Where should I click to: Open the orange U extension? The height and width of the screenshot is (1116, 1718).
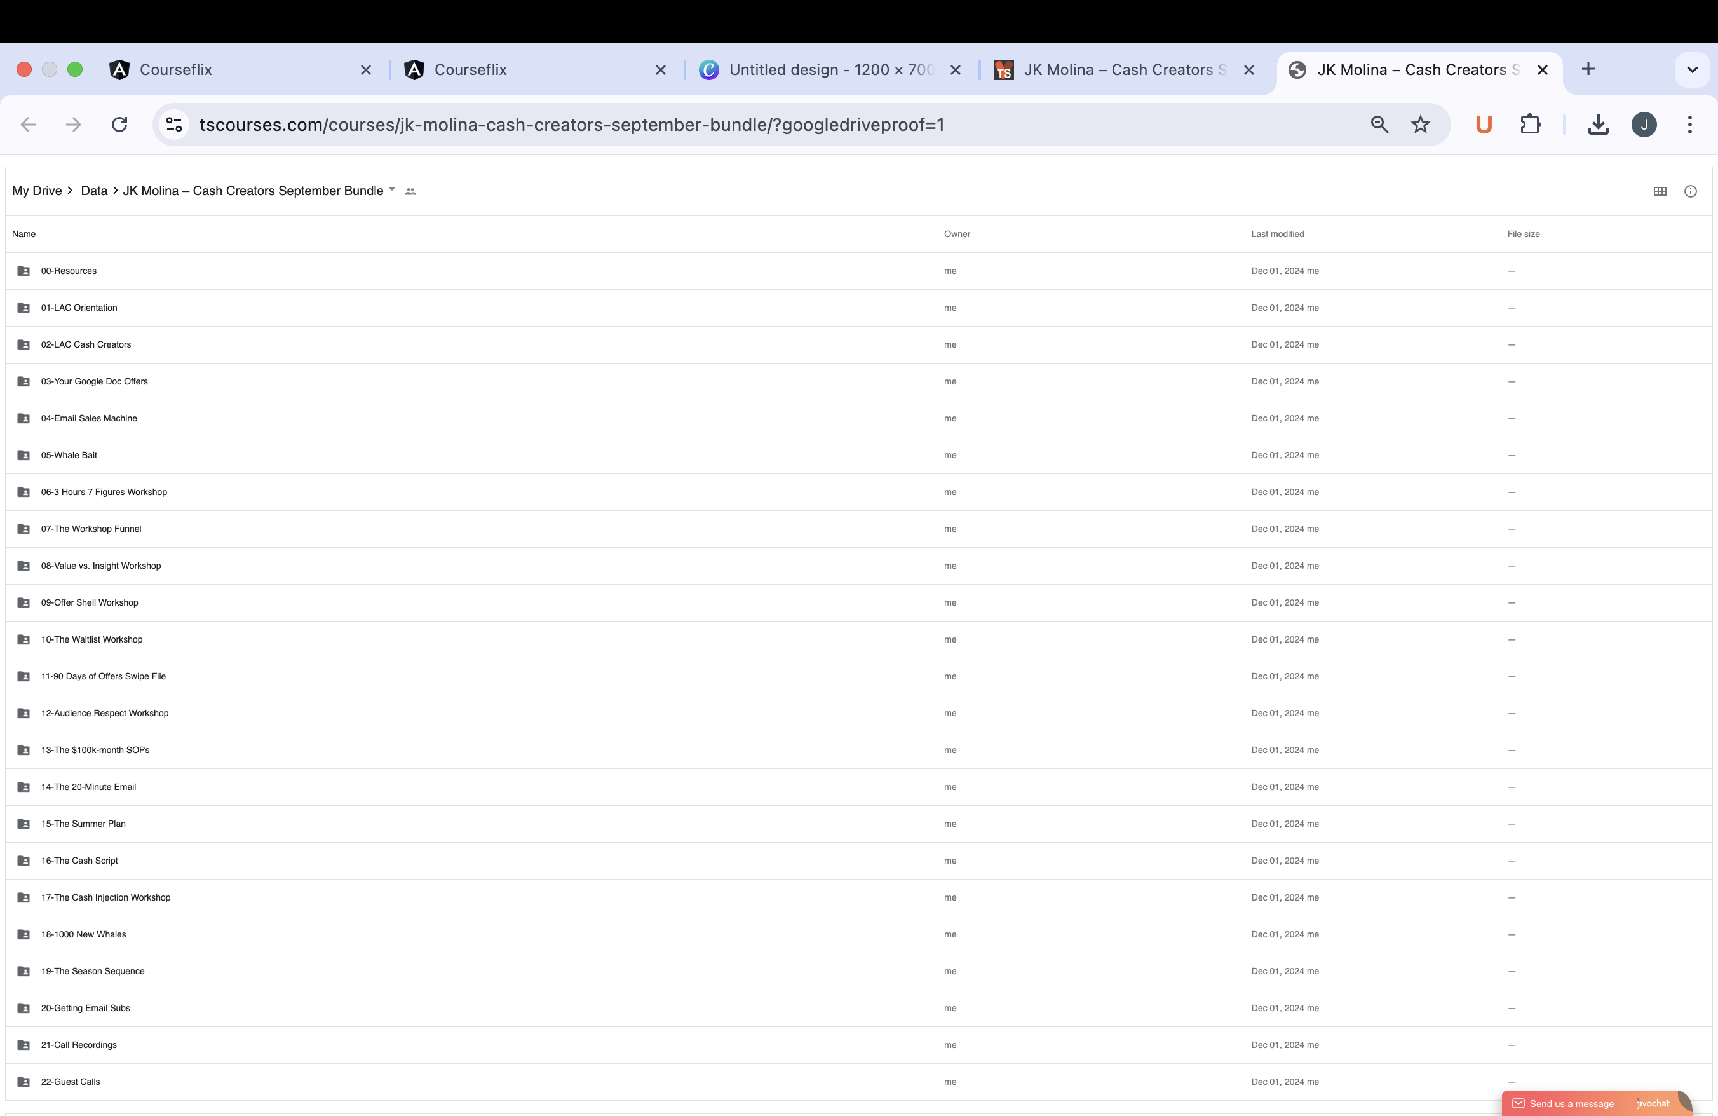pyautogui.click(x=1484, y=125)
